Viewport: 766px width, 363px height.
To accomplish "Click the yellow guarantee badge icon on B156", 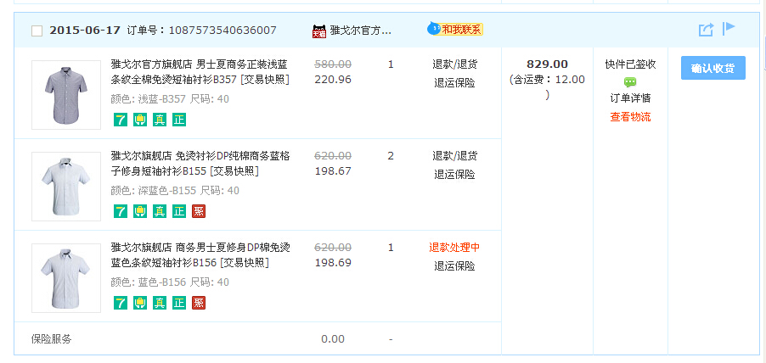I will [x=140, y=303].
